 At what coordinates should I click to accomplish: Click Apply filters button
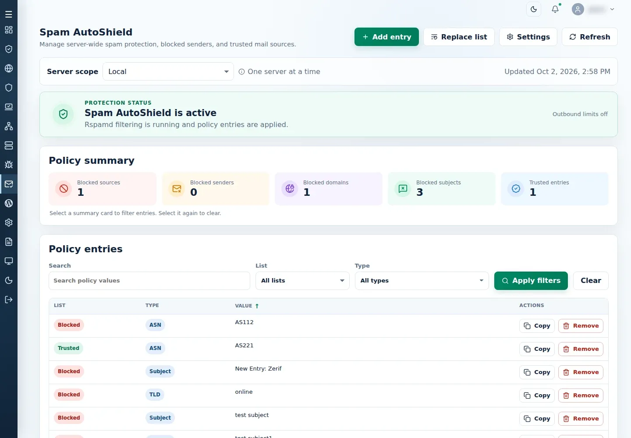click(x=531, y=281)
